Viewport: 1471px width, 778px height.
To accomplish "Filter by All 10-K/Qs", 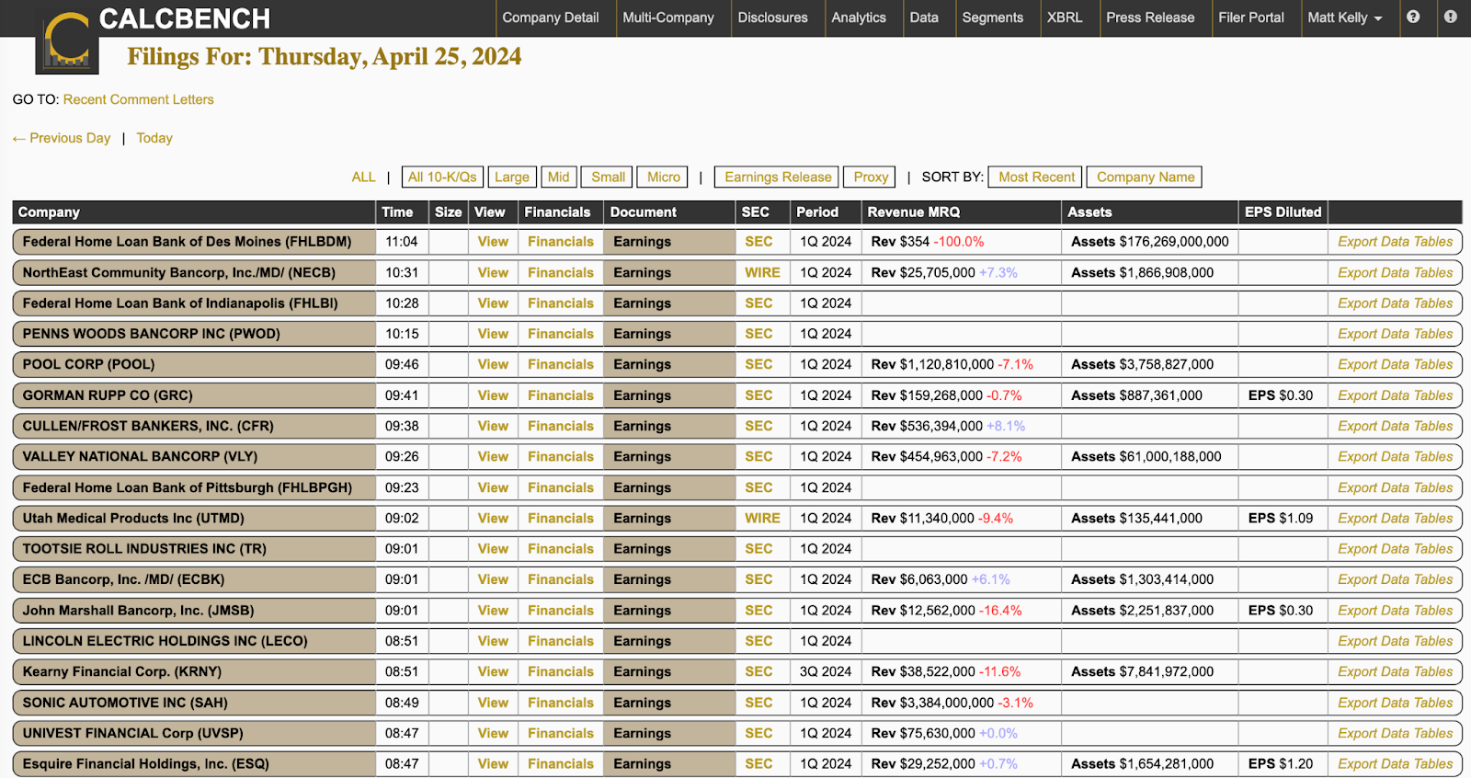I will (442, 177).
